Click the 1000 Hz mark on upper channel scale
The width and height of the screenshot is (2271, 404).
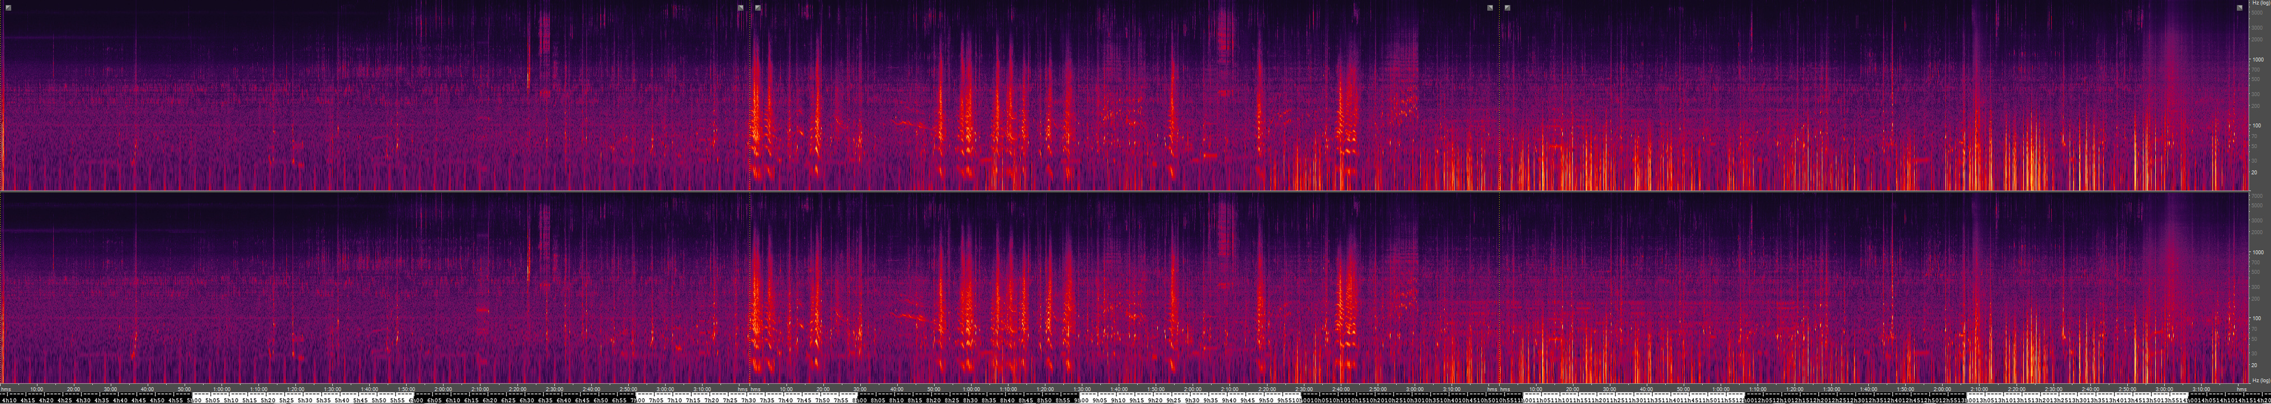(x=2256, y=60)
